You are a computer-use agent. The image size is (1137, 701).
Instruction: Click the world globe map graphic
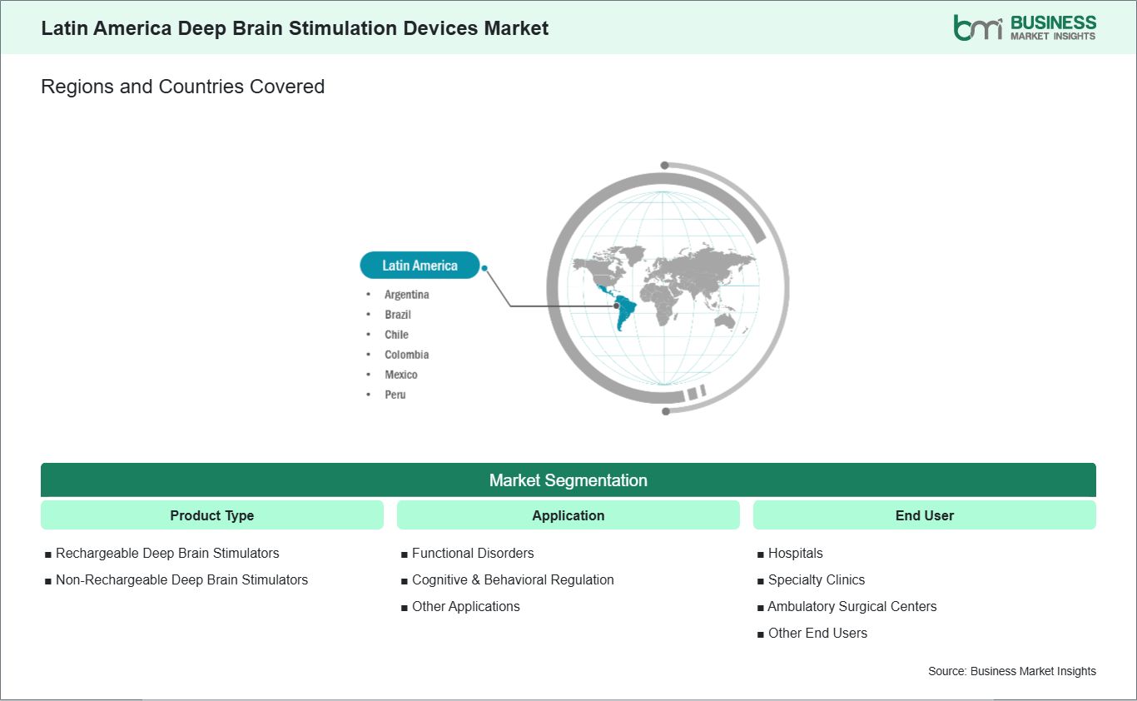[664, 288]
